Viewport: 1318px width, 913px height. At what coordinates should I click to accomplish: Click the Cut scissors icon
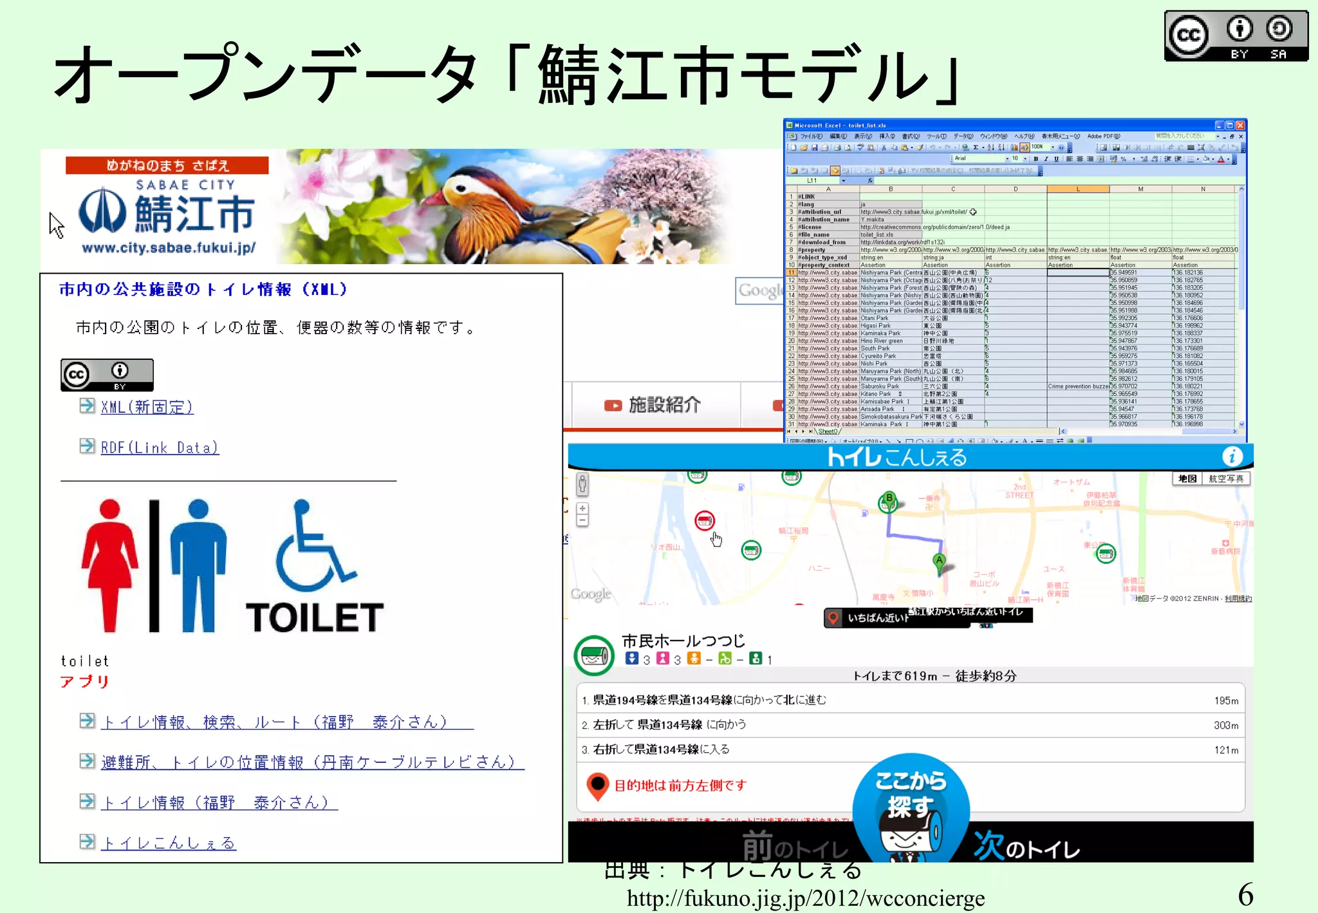click(884, 147)
